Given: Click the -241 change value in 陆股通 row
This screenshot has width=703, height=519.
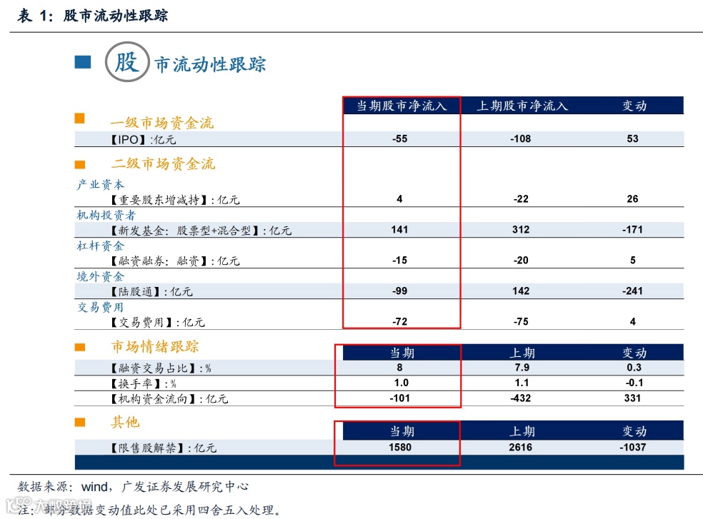Looking at the screenshot, I should (632, 291).
